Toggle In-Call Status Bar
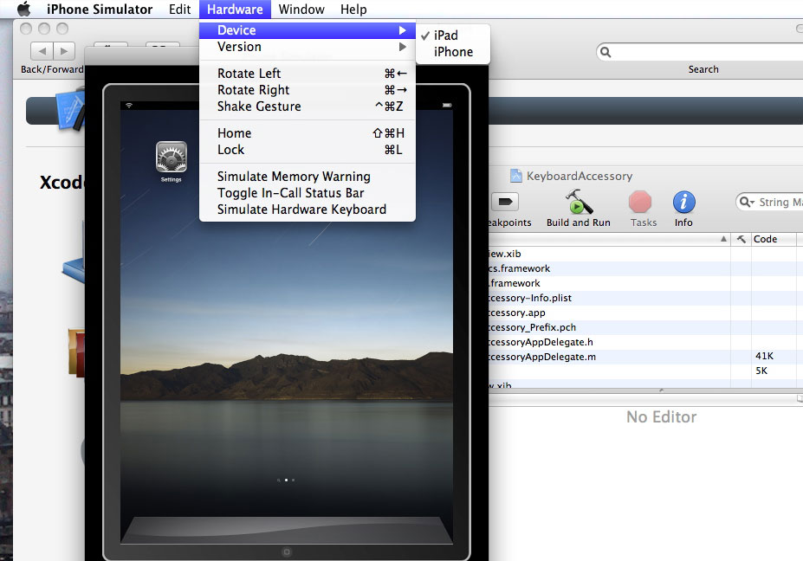This screenshot has width=803, height=561. [308, 192]
